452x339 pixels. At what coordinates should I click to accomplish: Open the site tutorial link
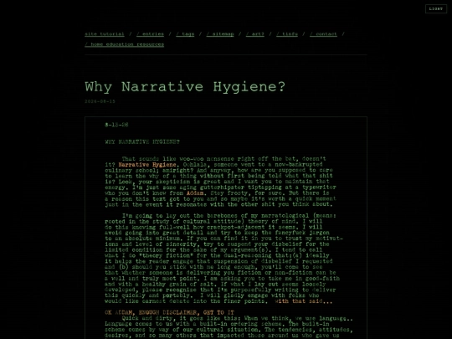(105, 34)
